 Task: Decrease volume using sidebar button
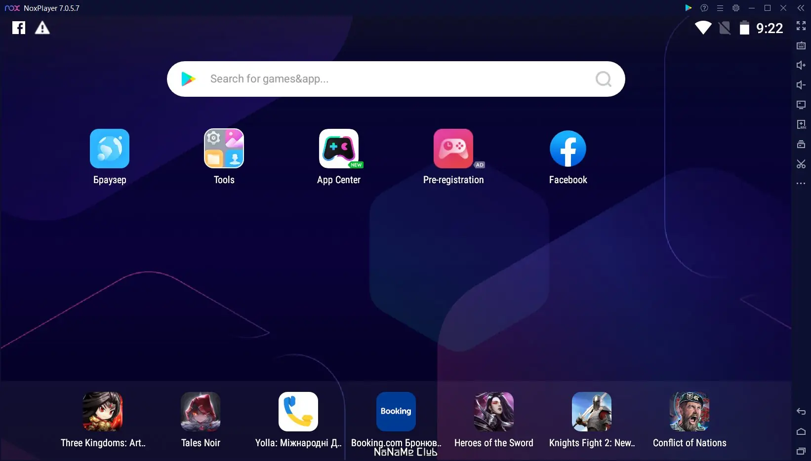(x=801, y=85)
